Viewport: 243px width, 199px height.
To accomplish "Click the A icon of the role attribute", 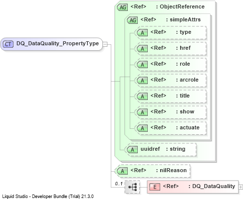I will (142, 65).
